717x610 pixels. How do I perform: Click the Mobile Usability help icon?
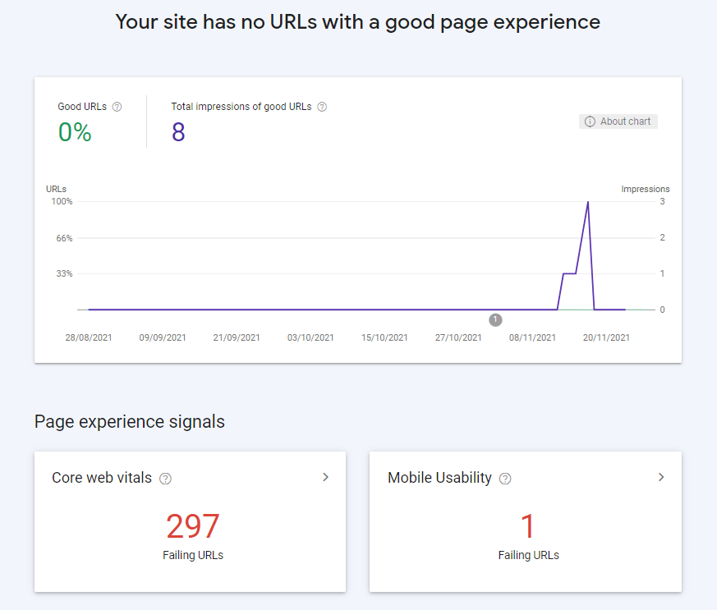tap(505, 479)
